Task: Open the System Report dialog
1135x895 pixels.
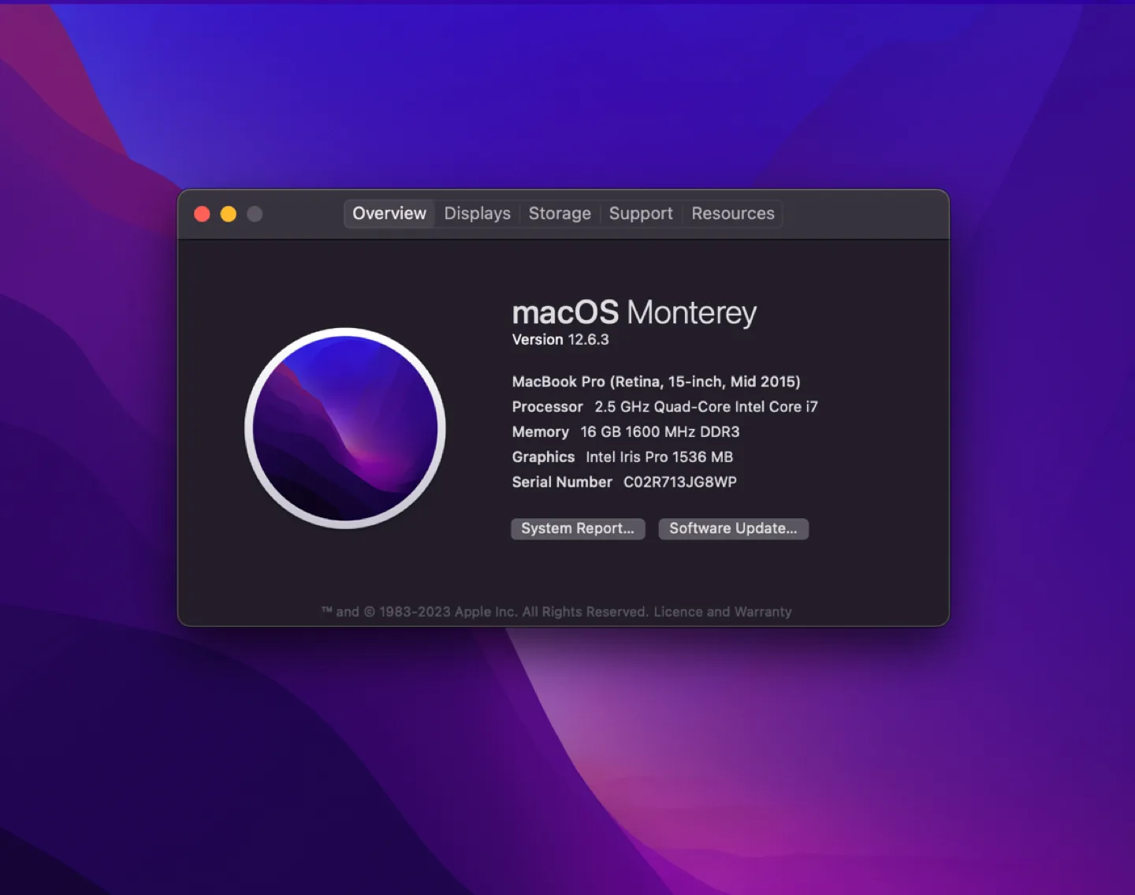Action: tap(578, 528)
